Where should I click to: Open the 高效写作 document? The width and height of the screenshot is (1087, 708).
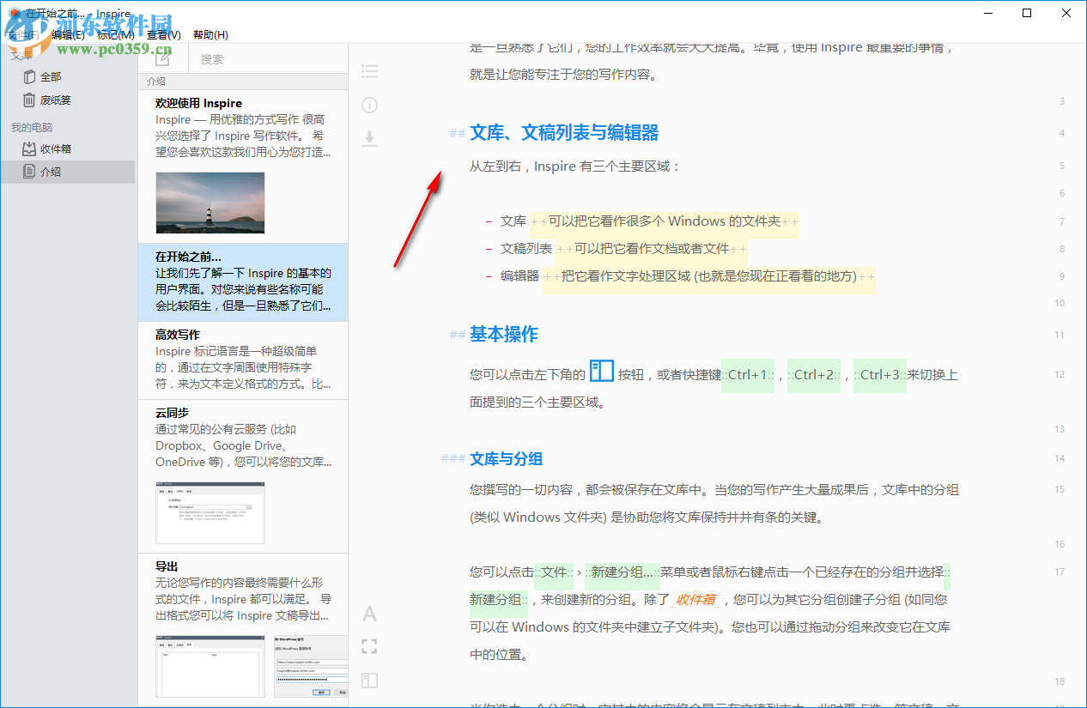pyautogui.click(x=243, y=360)
